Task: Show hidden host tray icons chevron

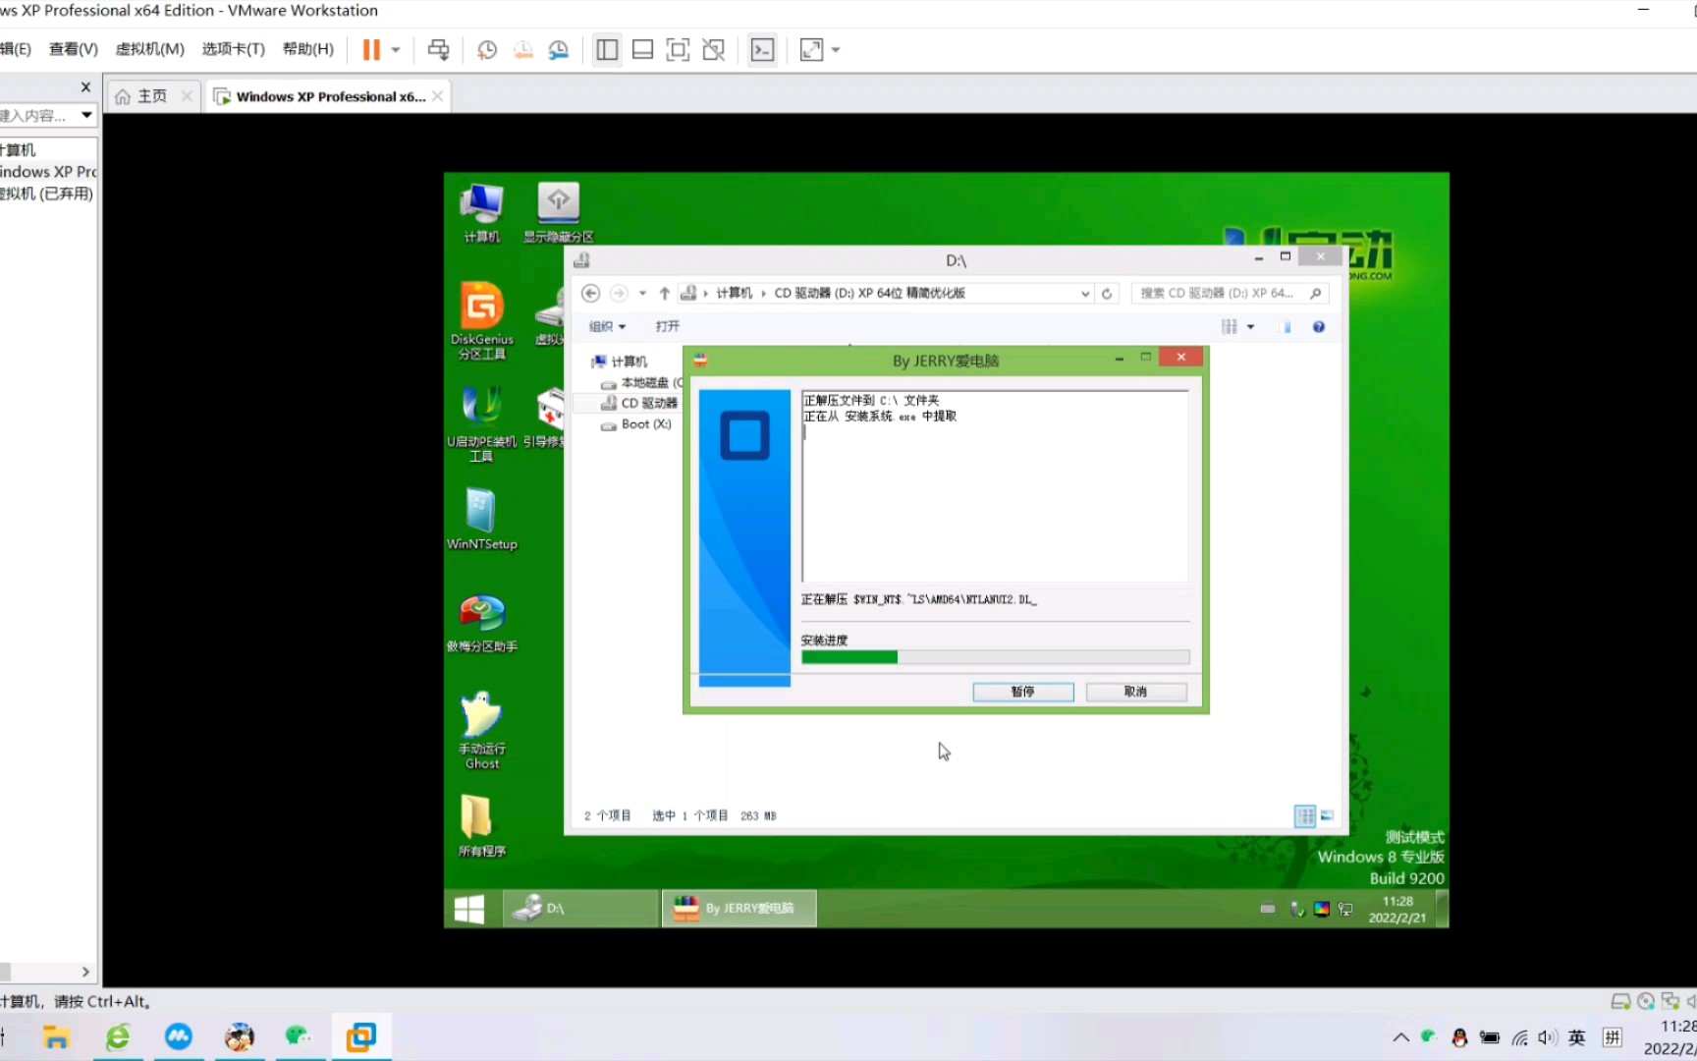Action: pyautogui.click(x=1400, y=1037)
